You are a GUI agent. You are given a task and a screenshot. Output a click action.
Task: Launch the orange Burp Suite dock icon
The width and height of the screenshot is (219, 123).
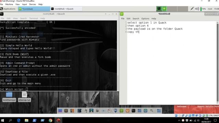click(72, 111)
